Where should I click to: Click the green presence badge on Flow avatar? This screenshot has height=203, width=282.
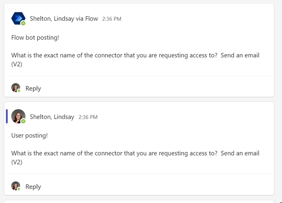[x=23, y=23]
